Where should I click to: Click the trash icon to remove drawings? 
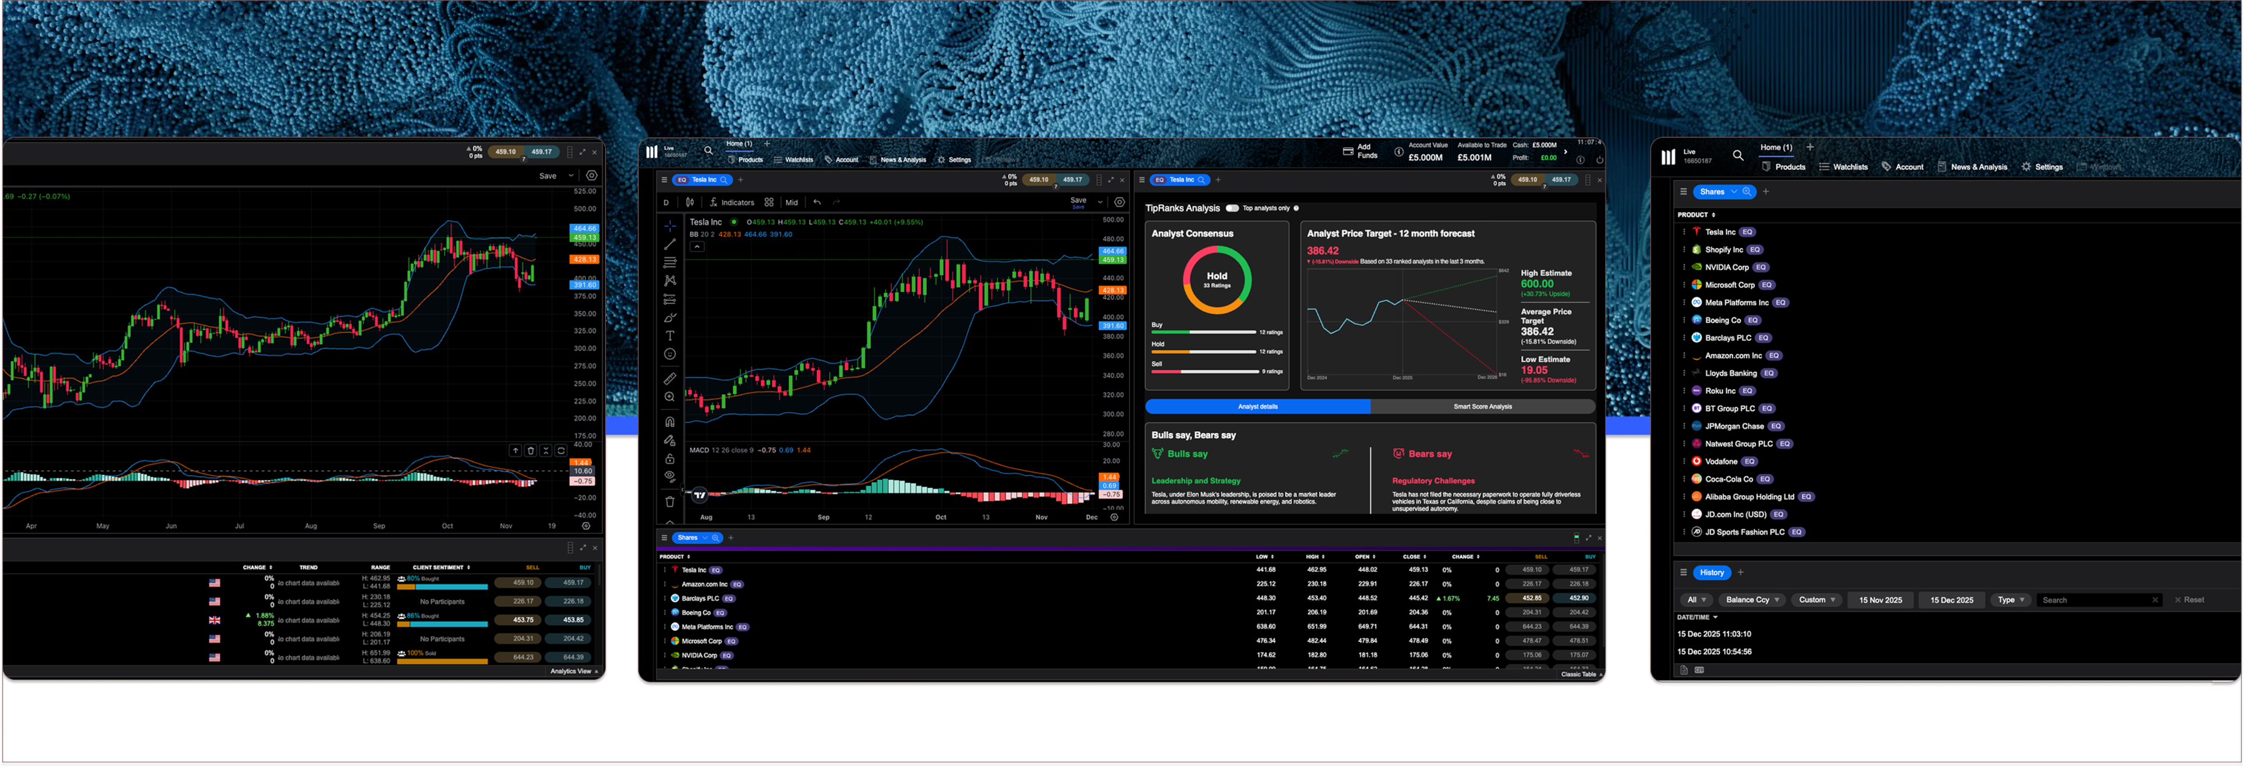tap(670, 501)
